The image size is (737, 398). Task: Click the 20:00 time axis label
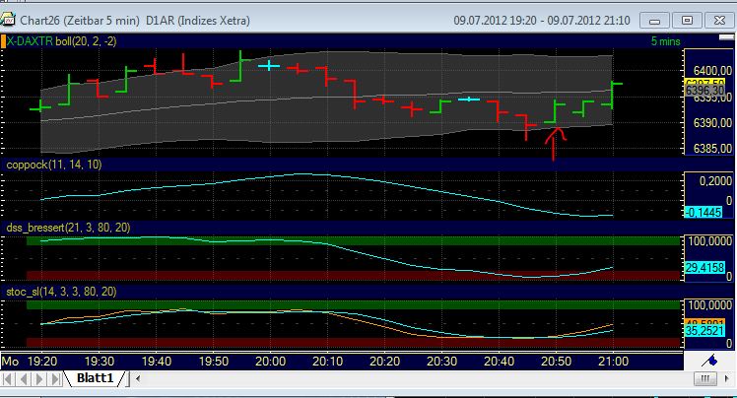coord(270,362)
